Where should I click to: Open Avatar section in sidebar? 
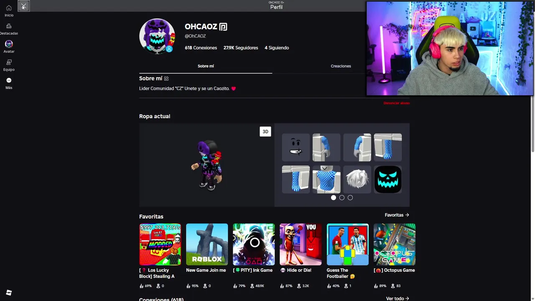(x=9, y=47)
